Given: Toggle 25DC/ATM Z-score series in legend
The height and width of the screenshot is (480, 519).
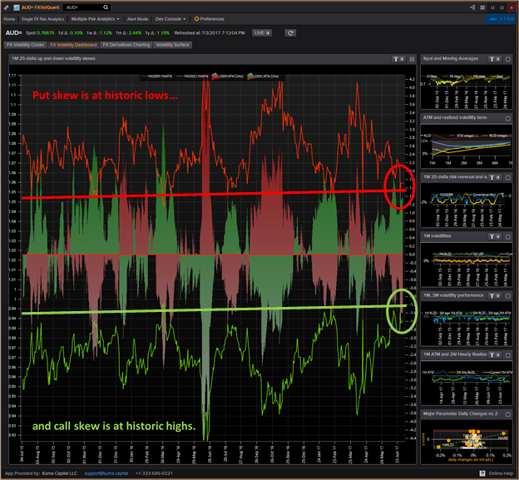Looking at the screenshot, I should click(263, 77).
